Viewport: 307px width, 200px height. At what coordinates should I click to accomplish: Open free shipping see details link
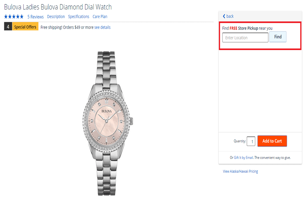coord(102,27)
